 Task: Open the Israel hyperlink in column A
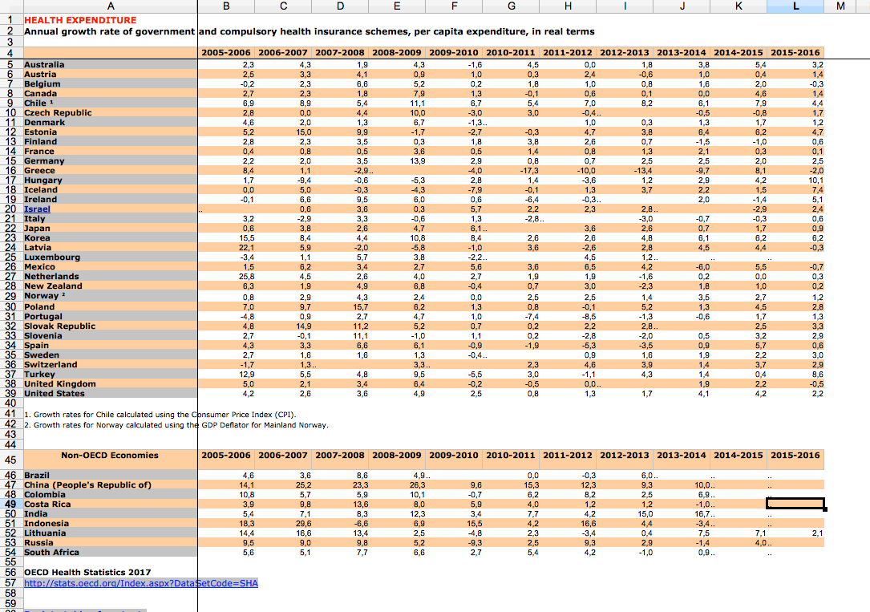[37, 209]
